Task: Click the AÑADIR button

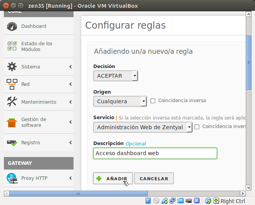Action: tap(113, 178)
